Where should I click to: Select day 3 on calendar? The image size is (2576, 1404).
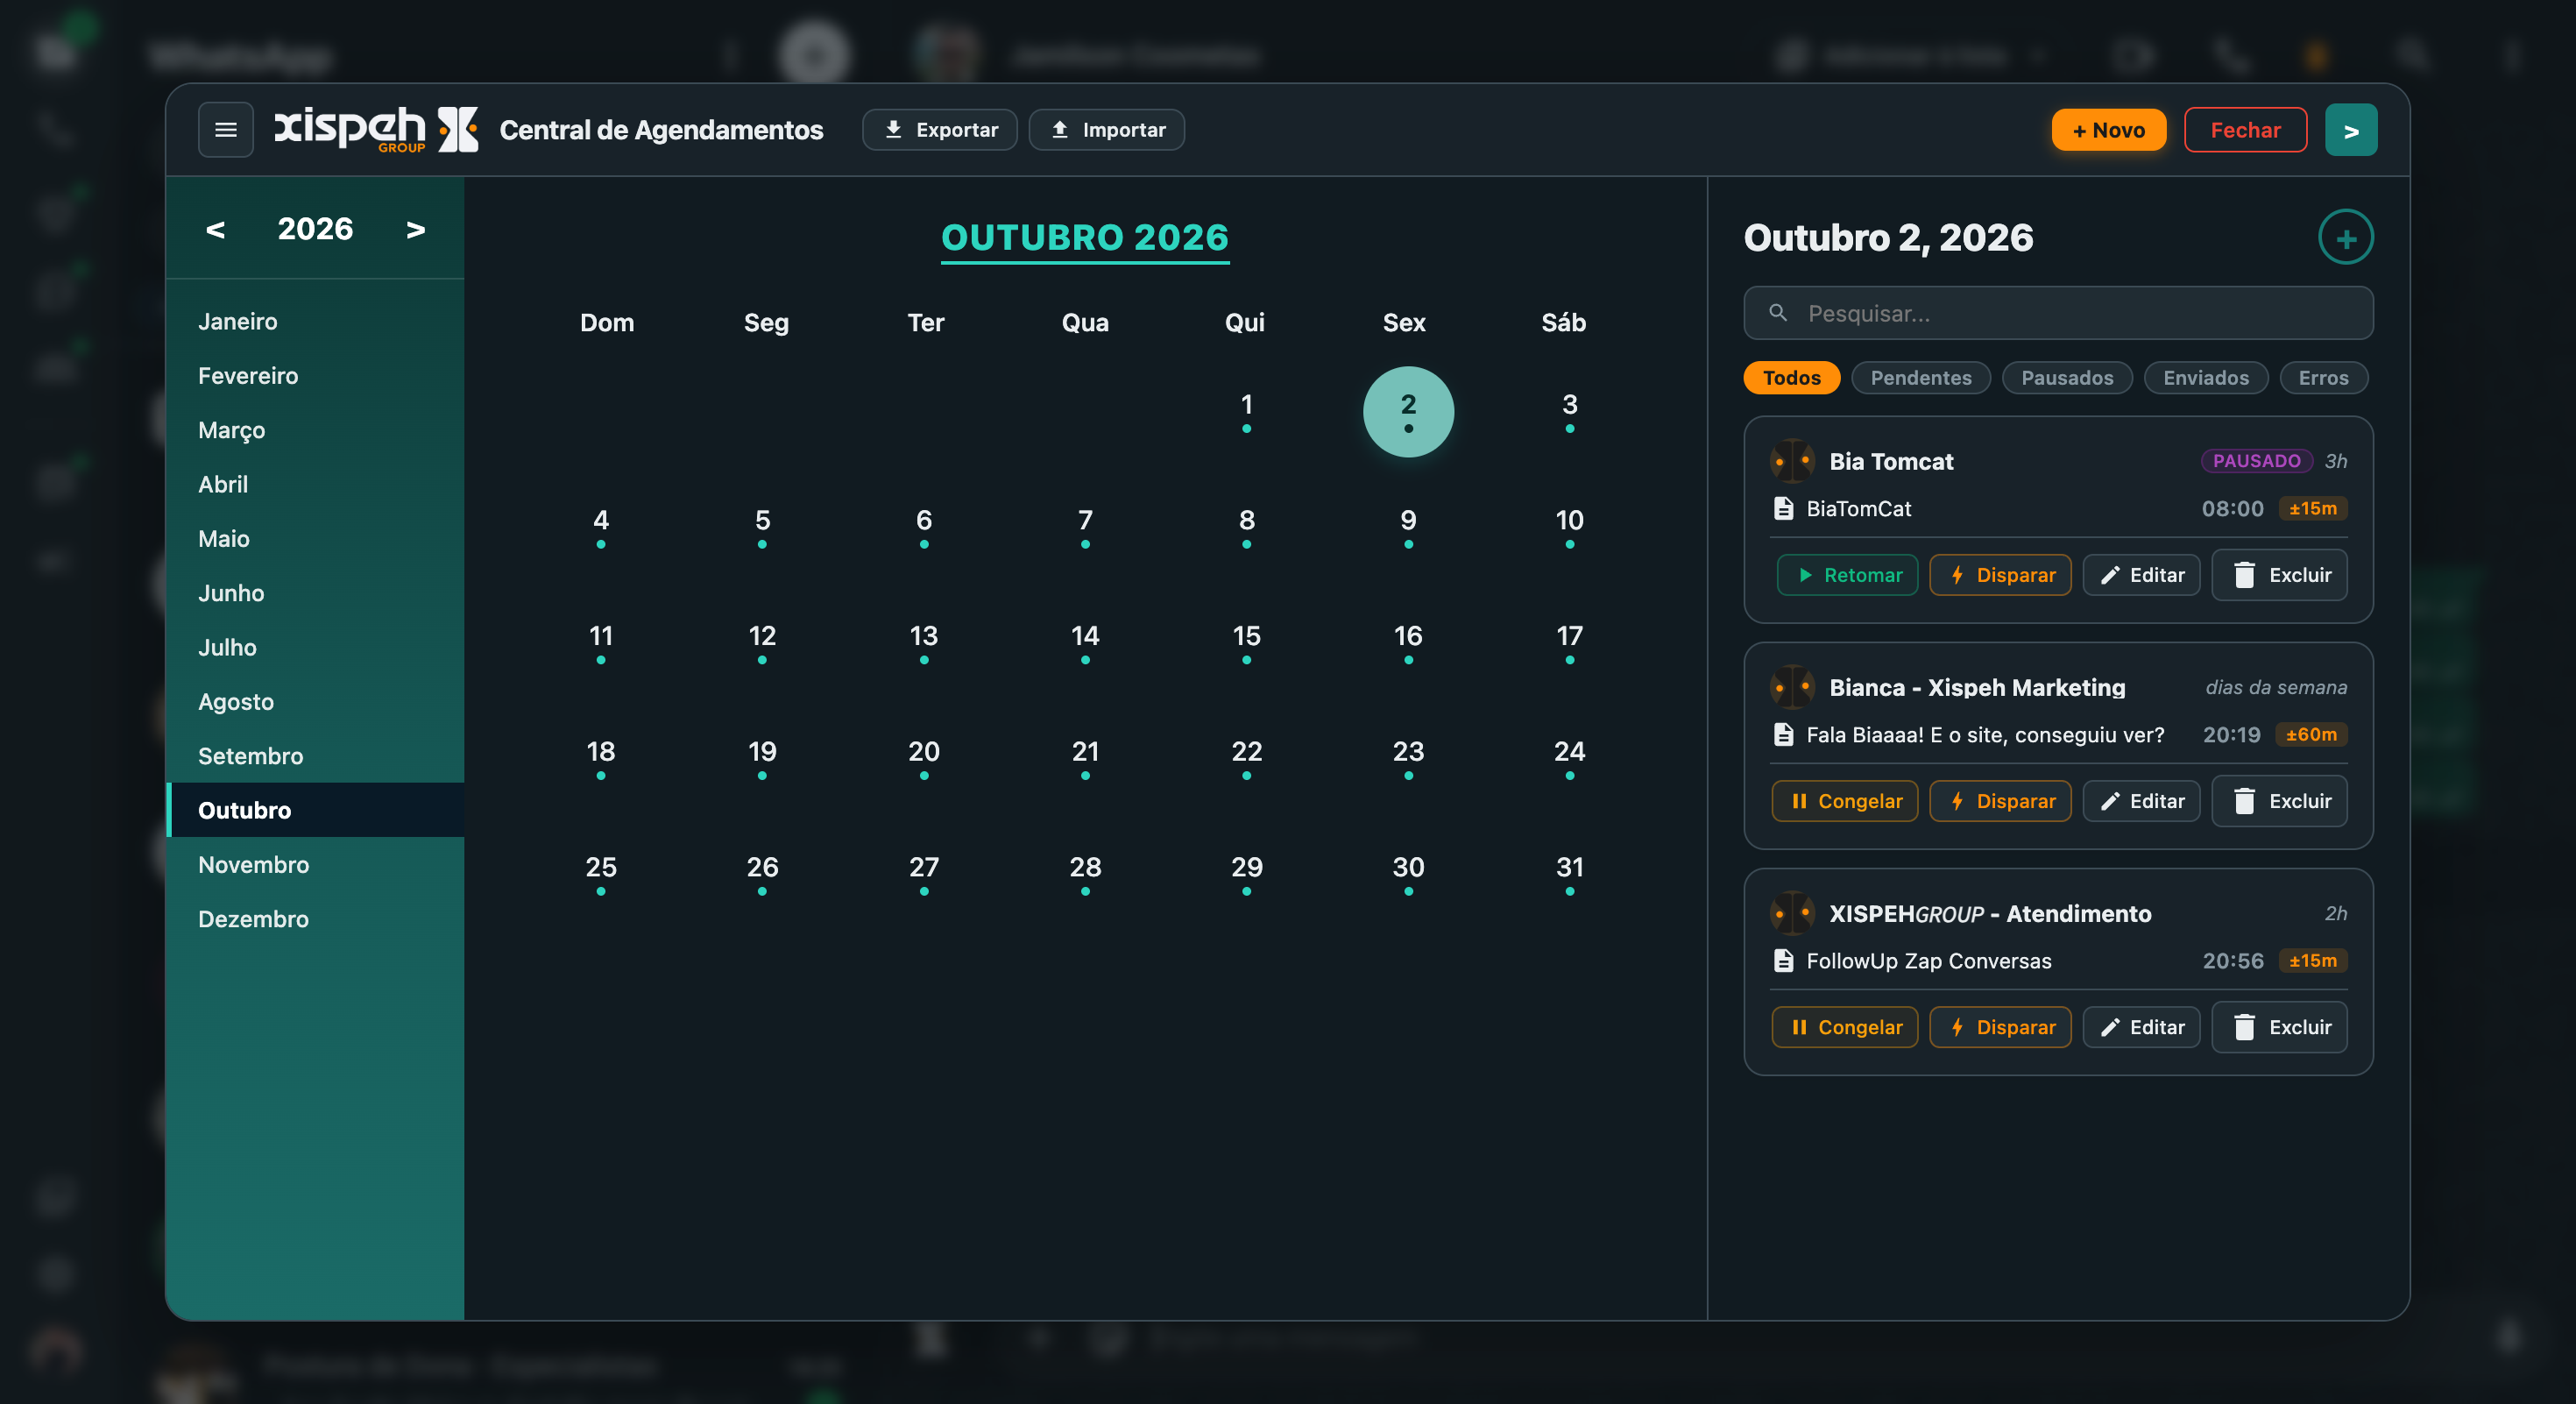click(1570, 411)
